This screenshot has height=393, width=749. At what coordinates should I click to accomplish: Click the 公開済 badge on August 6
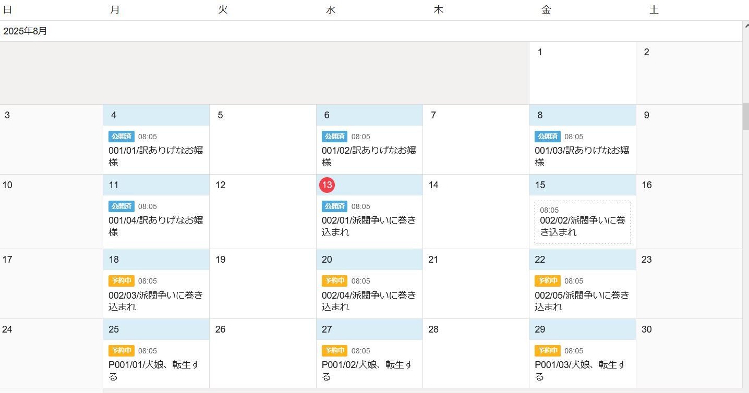point(334,137)
